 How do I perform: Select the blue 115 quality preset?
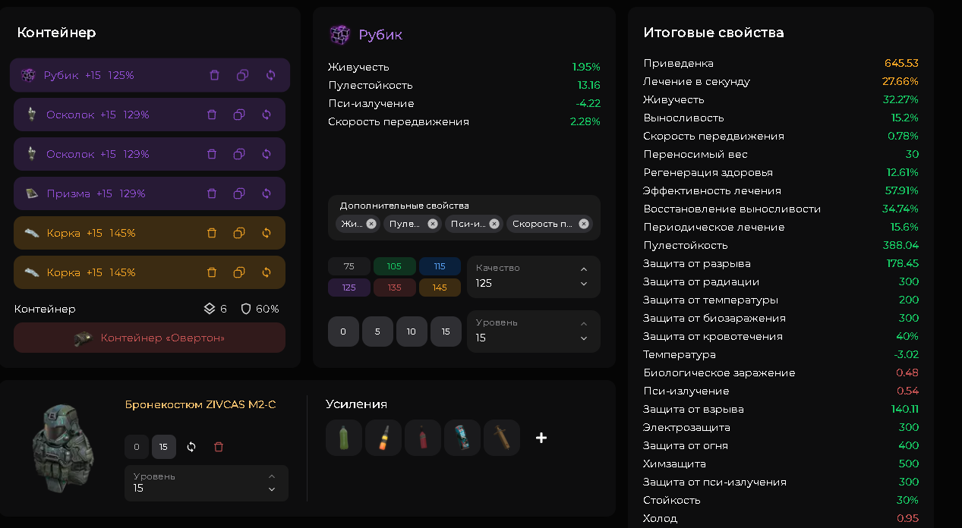pyautogui.click(x=440, y=266)
